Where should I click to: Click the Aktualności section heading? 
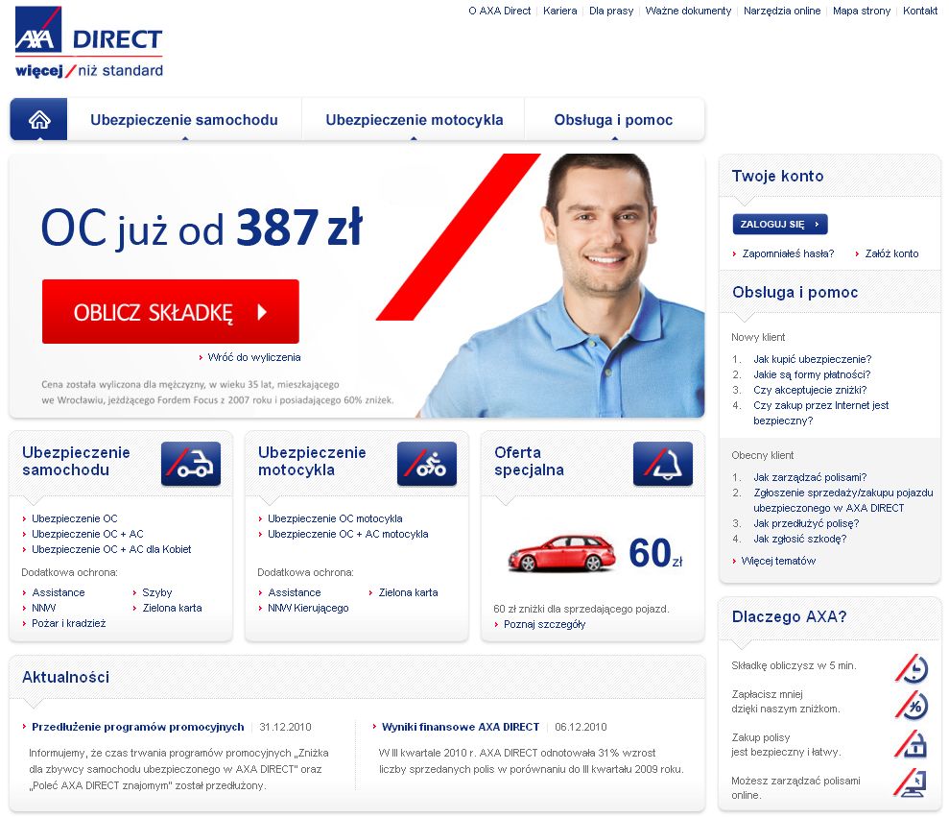[65, 677]
